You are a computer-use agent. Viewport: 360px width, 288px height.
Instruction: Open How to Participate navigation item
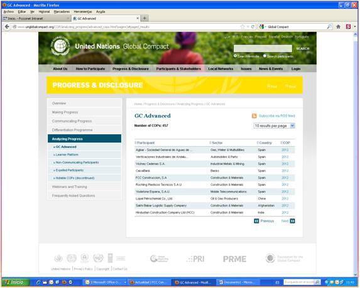click(x=90, y=69)
